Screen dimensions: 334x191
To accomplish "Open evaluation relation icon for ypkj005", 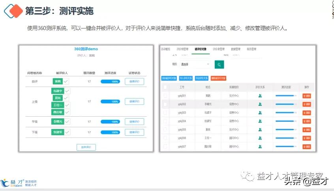I will click(260, 130).
